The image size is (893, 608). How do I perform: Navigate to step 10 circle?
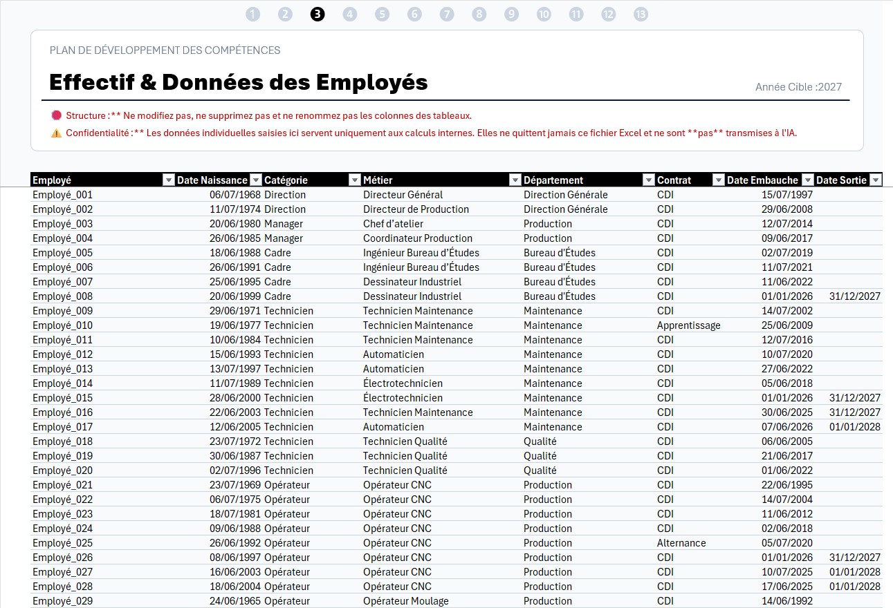pos(544,14)
